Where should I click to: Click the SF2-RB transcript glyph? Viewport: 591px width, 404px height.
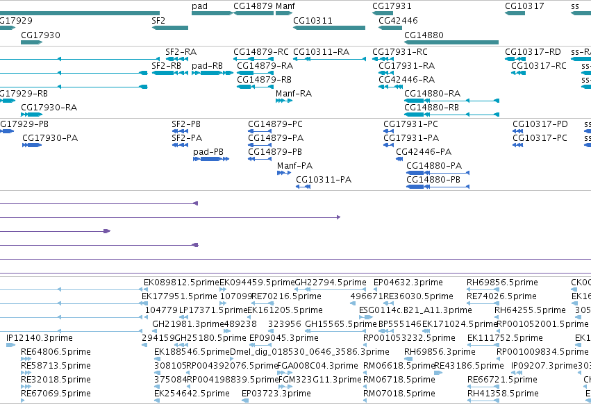tap(170, 73)
